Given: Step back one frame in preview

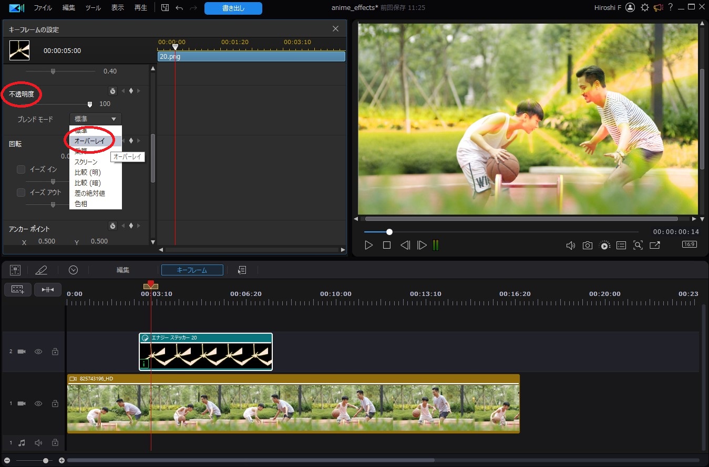Looking at the screenshot, I should tap(405, 245).
